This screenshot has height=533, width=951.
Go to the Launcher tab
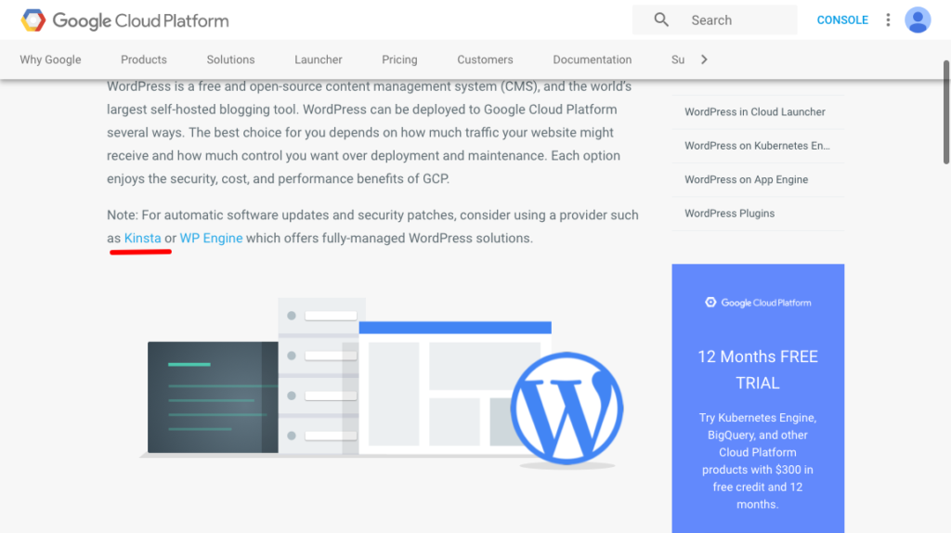pyautogui.click(x=319, y=59)
